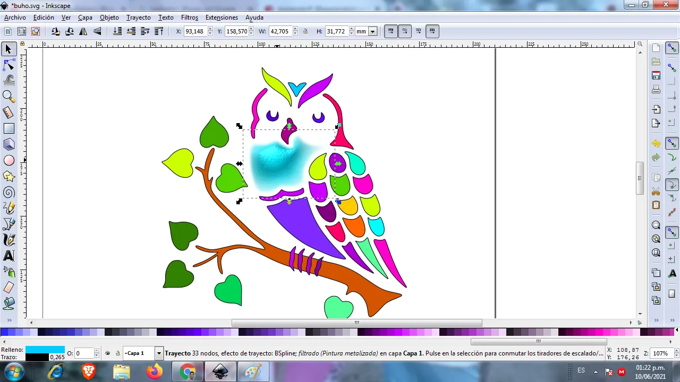680x382 pixels.
Task: Click Deselect icon in toolbar
Action: 36,31
